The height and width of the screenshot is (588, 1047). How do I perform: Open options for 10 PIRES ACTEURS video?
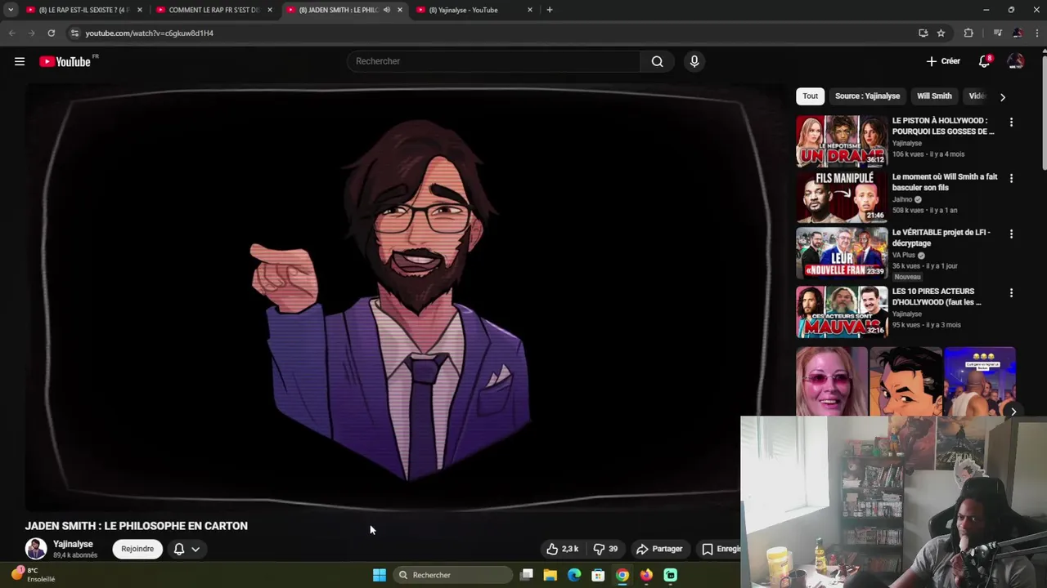[1011, 292]
